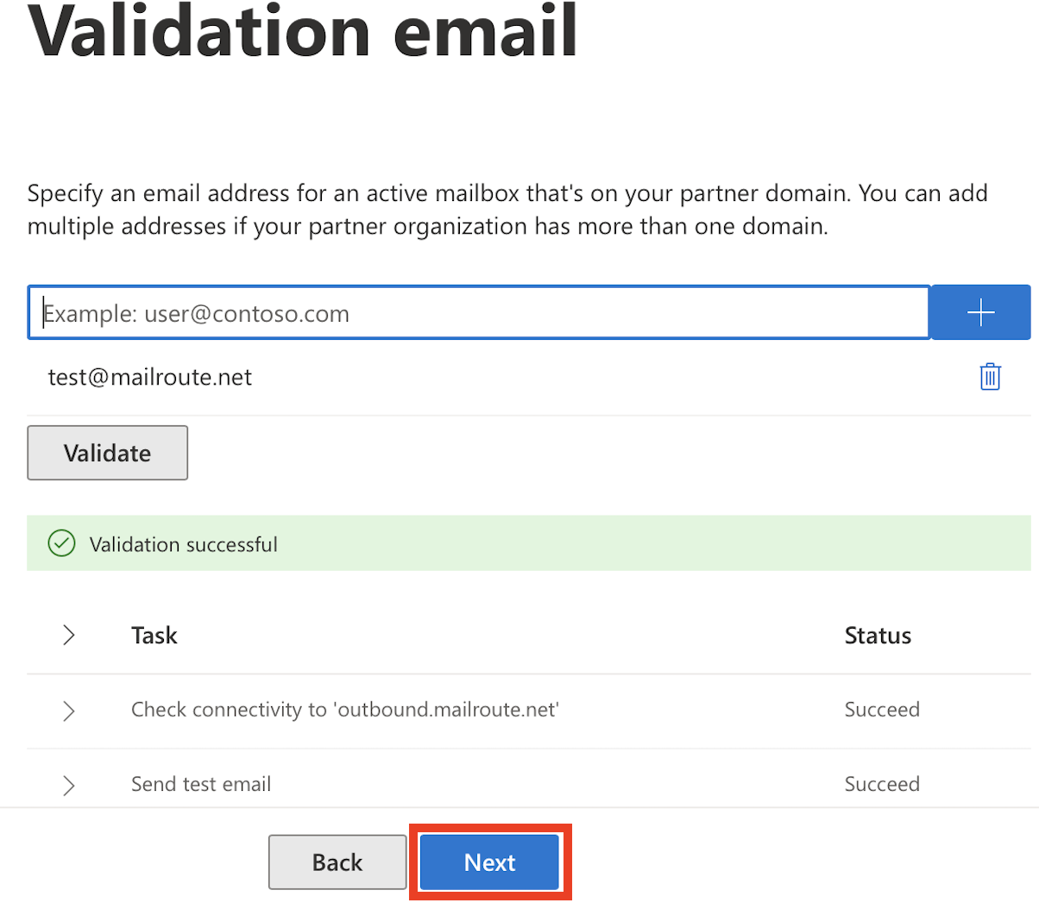Click the Validation email heading
Image resolution: width=1039 pixels, height=909 pixels.
pos(303,31)
